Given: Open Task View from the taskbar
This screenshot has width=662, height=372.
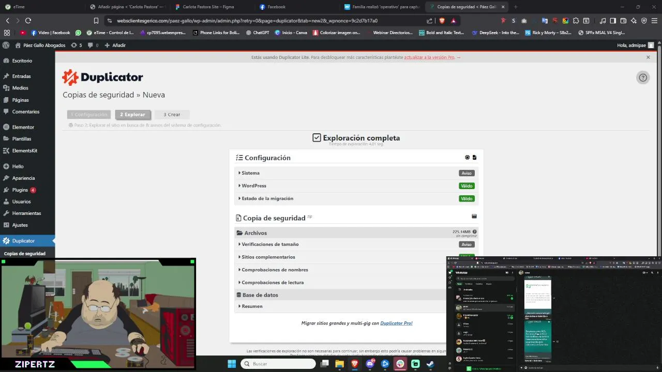Looking at the screenshot, I should pyautogui.click(x=324, y=364).
